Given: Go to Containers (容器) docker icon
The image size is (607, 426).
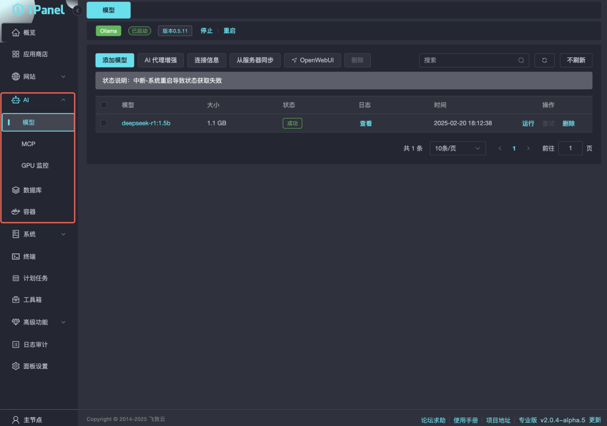Looking at the screenshot, I should click(16, 212).
